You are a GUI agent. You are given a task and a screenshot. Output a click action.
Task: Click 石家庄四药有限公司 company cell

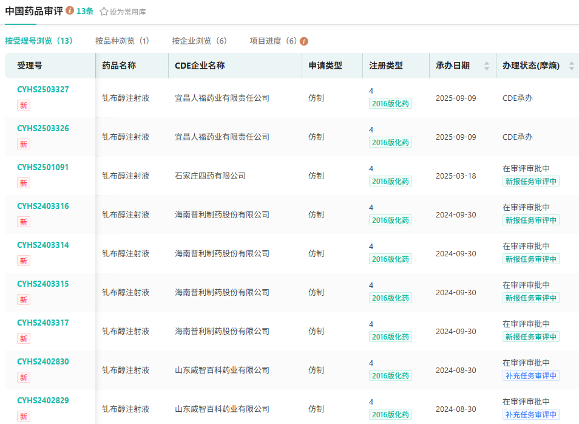pyautogui.click(x=210, y=176)
